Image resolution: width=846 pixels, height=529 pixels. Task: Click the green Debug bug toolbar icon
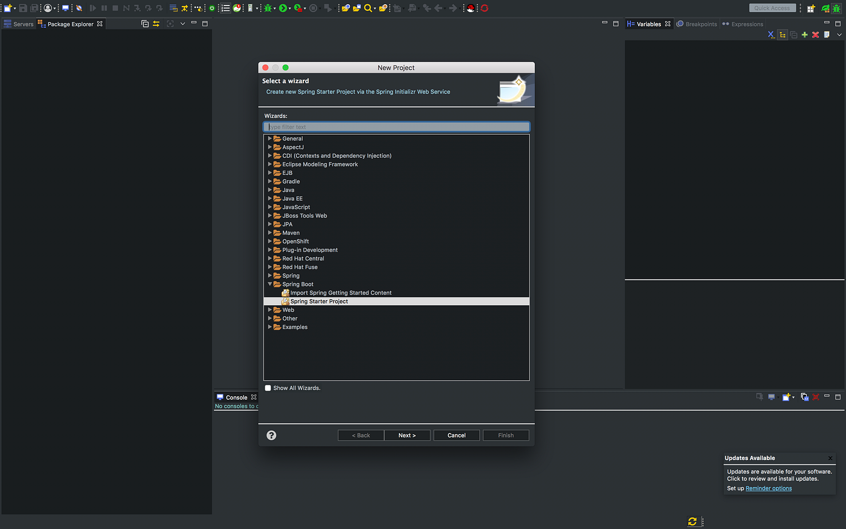click(x=267, y=8)
